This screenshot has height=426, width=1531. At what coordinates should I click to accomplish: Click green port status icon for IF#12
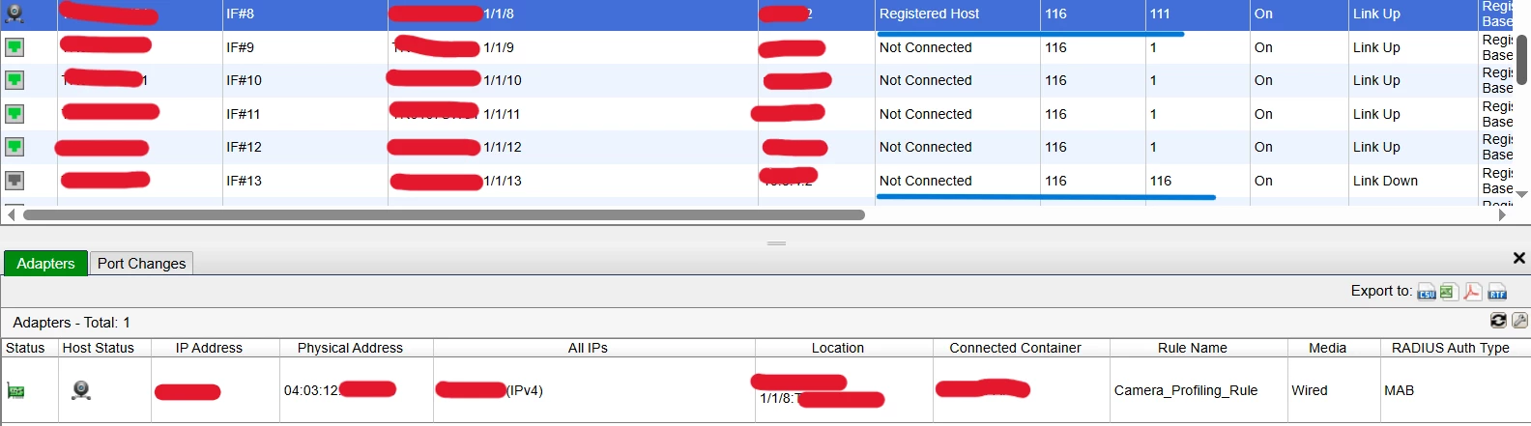pos(14,147)
